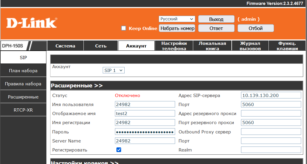The width and height of the screenshot is (307, 164).
Task: Open the SIP 1 account dropdown
Action: (114, 70)
